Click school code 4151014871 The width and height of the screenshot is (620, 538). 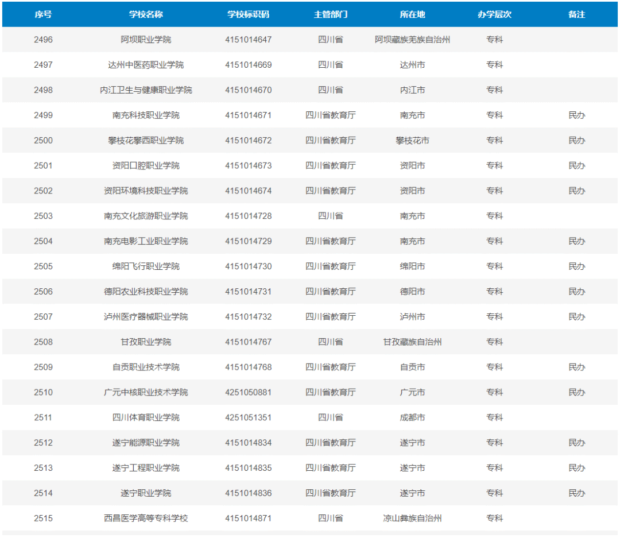coord(249,518)
